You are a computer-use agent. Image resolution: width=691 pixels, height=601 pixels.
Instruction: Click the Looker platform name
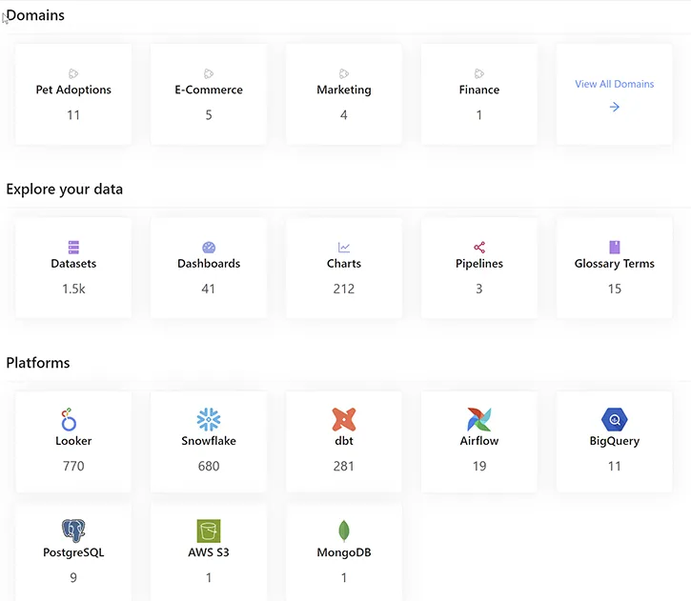73,441
